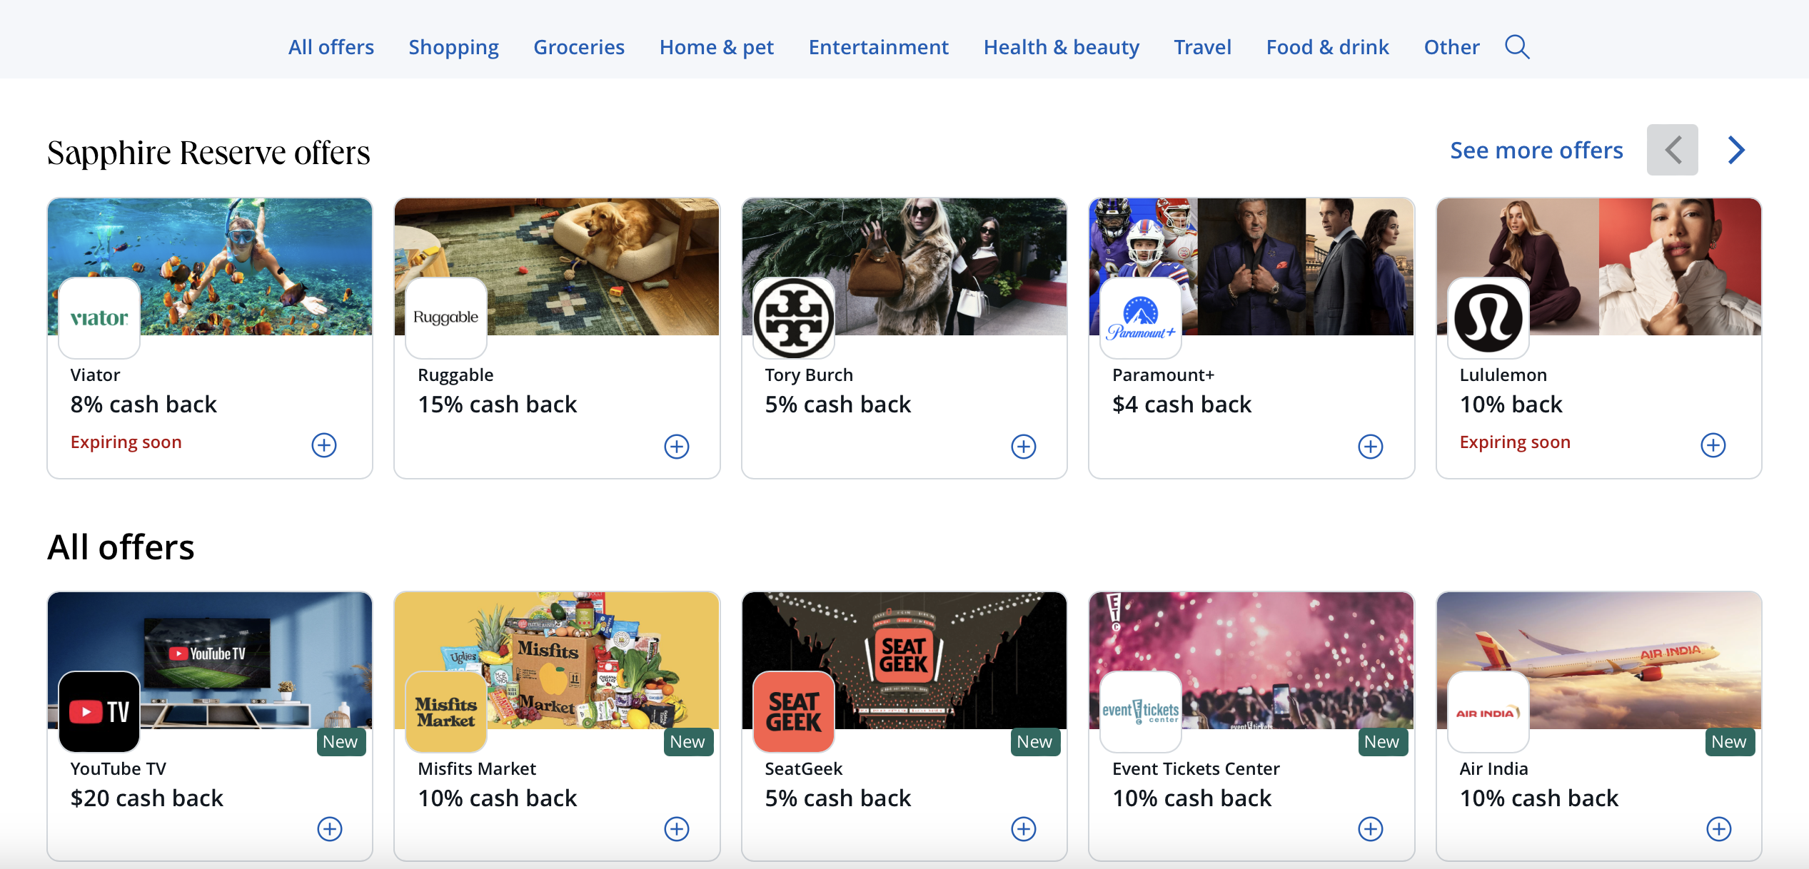The image size is (1809, 869).
Task: Open the Food & drink category
Action: [1328, 47]
